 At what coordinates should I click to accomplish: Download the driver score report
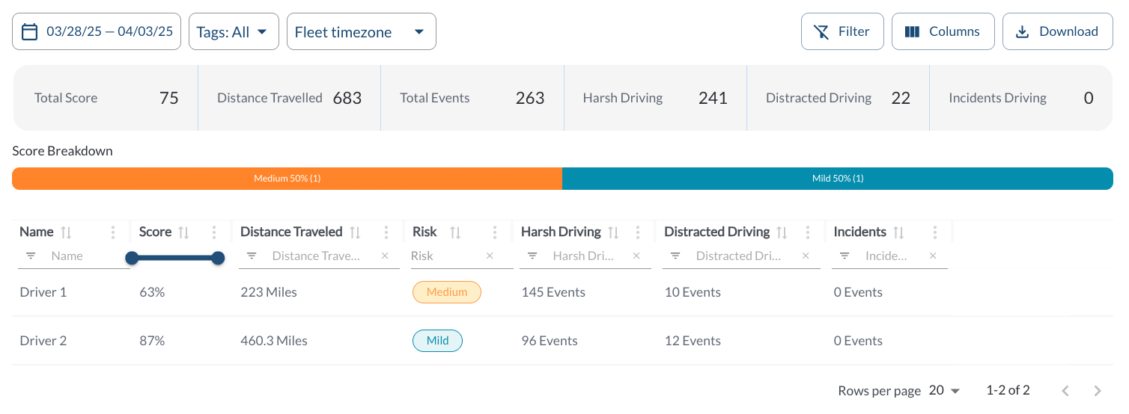(x=1057, y=31)
